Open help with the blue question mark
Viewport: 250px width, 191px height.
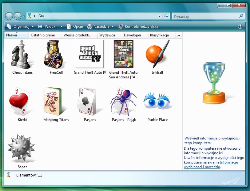pos(240,27)
